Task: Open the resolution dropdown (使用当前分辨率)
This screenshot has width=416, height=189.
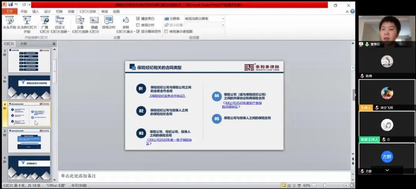Action: 222,18
